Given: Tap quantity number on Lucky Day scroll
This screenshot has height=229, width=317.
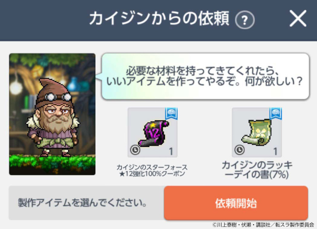Looking at the screenshot, I should 275,151.
